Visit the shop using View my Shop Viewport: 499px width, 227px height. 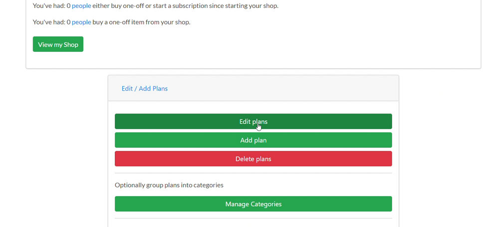[x=58, y=44]
